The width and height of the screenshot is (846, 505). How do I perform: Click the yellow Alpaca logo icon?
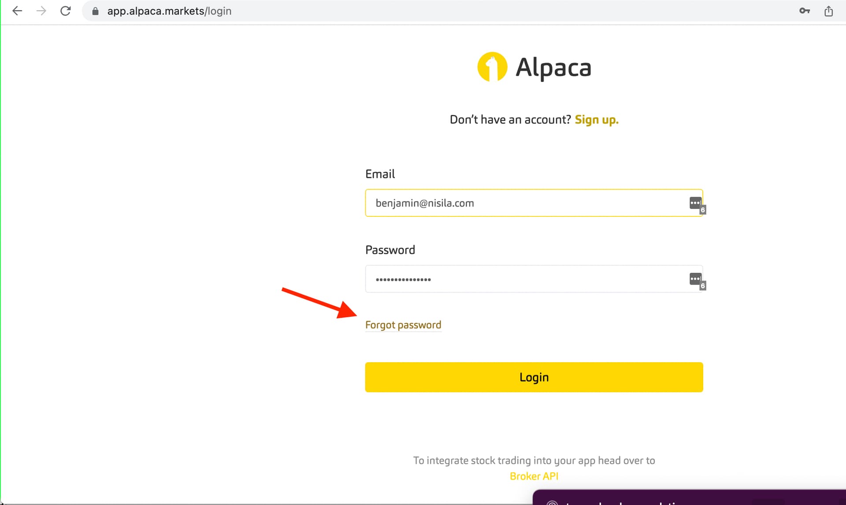coord(492,67)
